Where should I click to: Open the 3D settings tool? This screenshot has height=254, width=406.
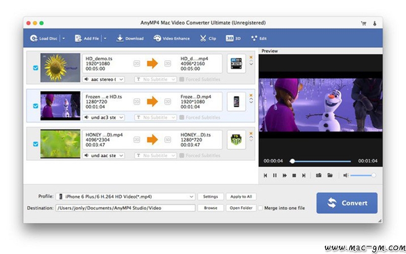pyautogui.click(x=233, y=39)
